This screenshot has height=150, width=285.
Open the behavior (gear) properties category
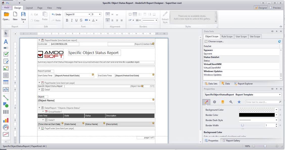(215, 102)
